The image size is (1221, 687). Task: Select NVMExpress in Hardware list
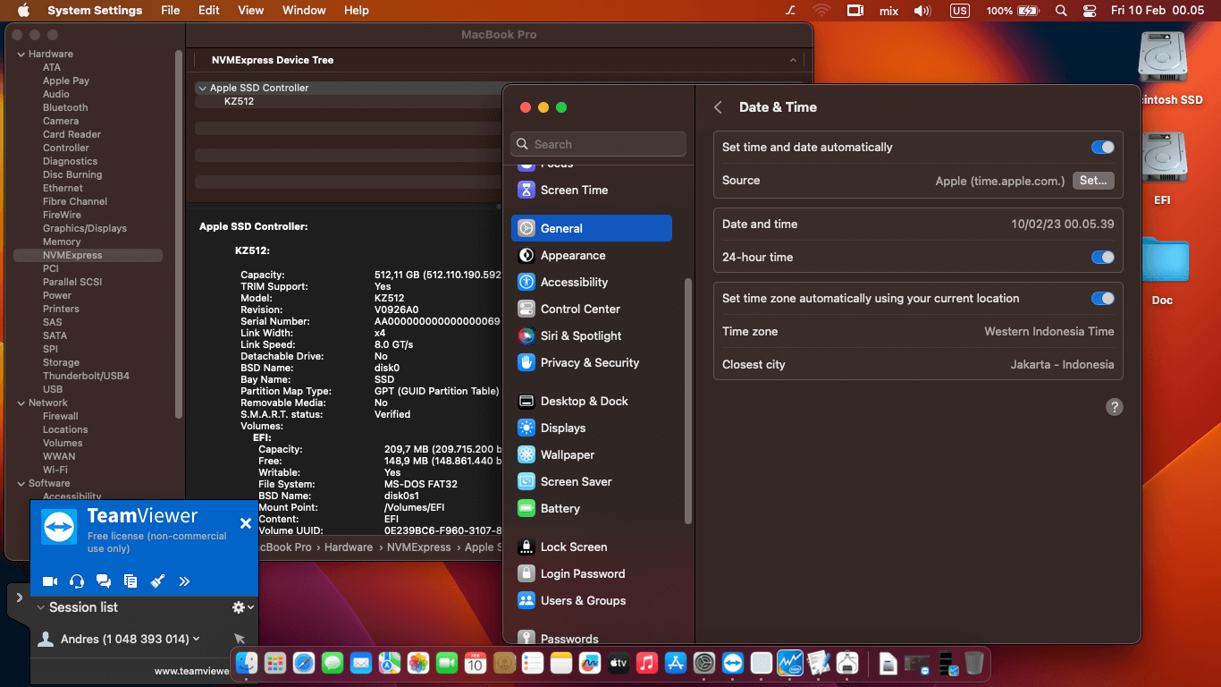click(88, 255)
